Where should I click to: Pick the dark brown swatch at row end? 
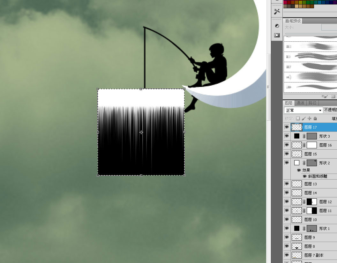(312, 6)
